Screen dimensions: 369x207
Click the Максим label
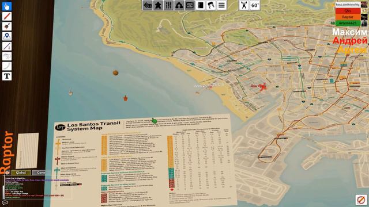349,32
